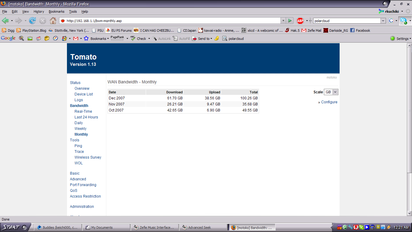Open the Scale unit dropdown
Image resolution: width=412 pixels, height=232 pixels.
pyautogui.click(x=331, y=92)
